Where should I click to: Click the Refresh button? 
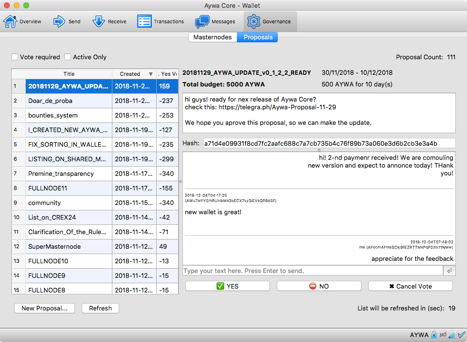pos(100,308)
